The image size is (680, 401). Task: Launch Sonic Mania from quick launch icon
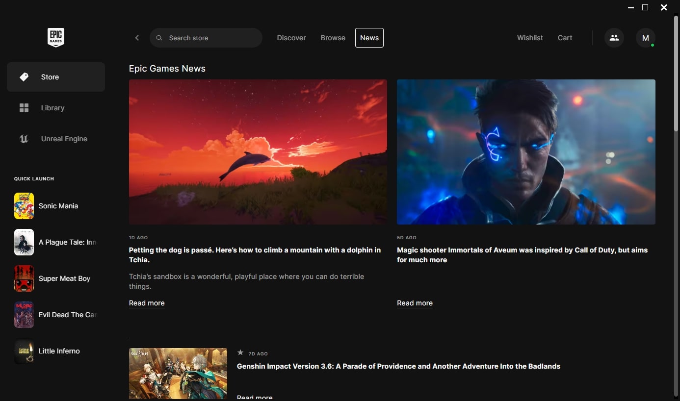point(24,206)
